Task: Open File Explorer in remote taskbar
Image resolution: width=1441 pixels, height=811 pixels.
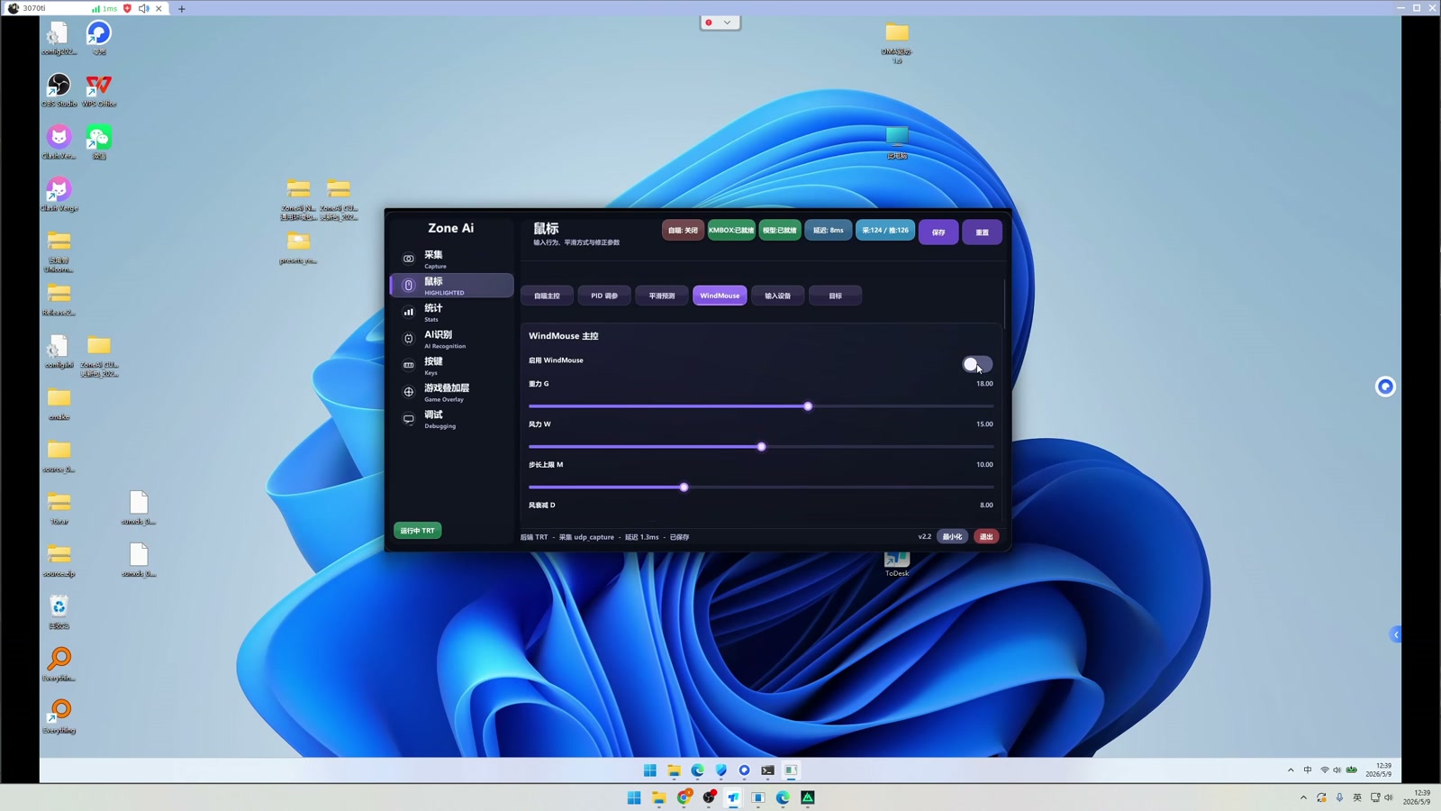Action: [x=674, y=770]
